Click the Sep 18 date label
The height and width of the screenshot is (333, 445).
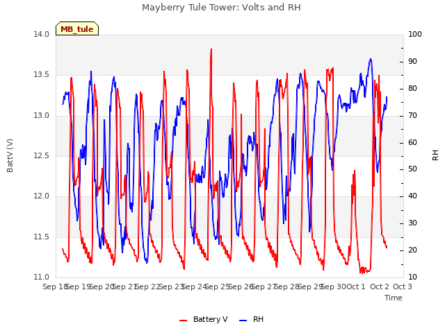pos(55,287)
